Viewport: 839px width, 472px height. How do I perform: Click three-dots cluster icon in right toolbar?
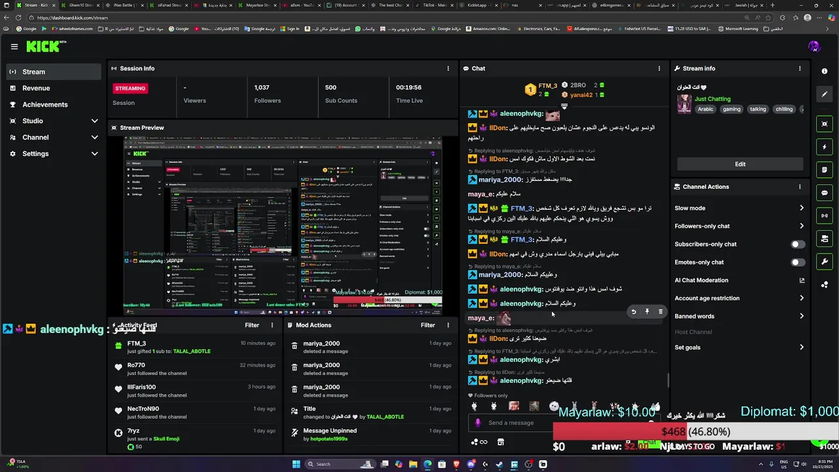tap(825, 285)
